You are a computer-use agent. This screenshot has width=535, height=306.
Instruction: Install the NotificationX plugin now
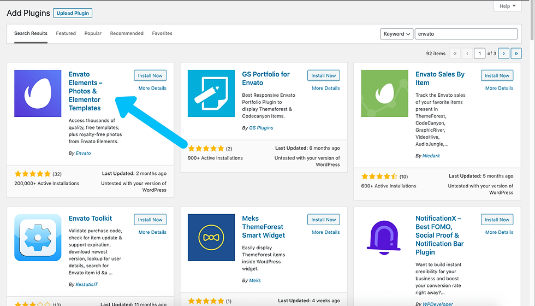pos(497,220)
